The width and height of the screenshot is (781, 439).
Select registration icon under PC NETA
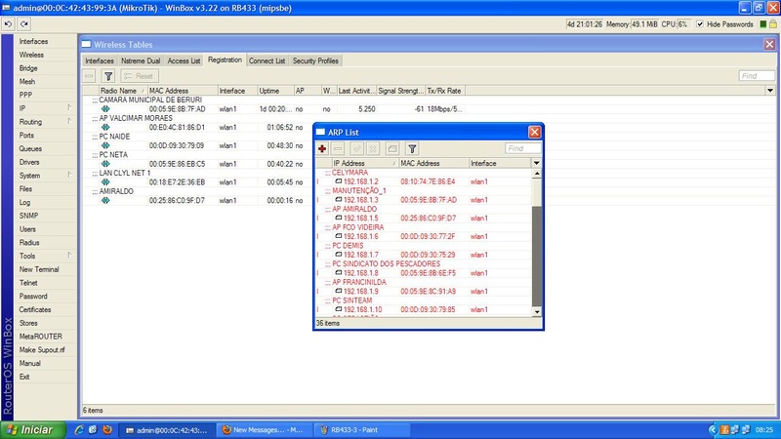[105, 164]
